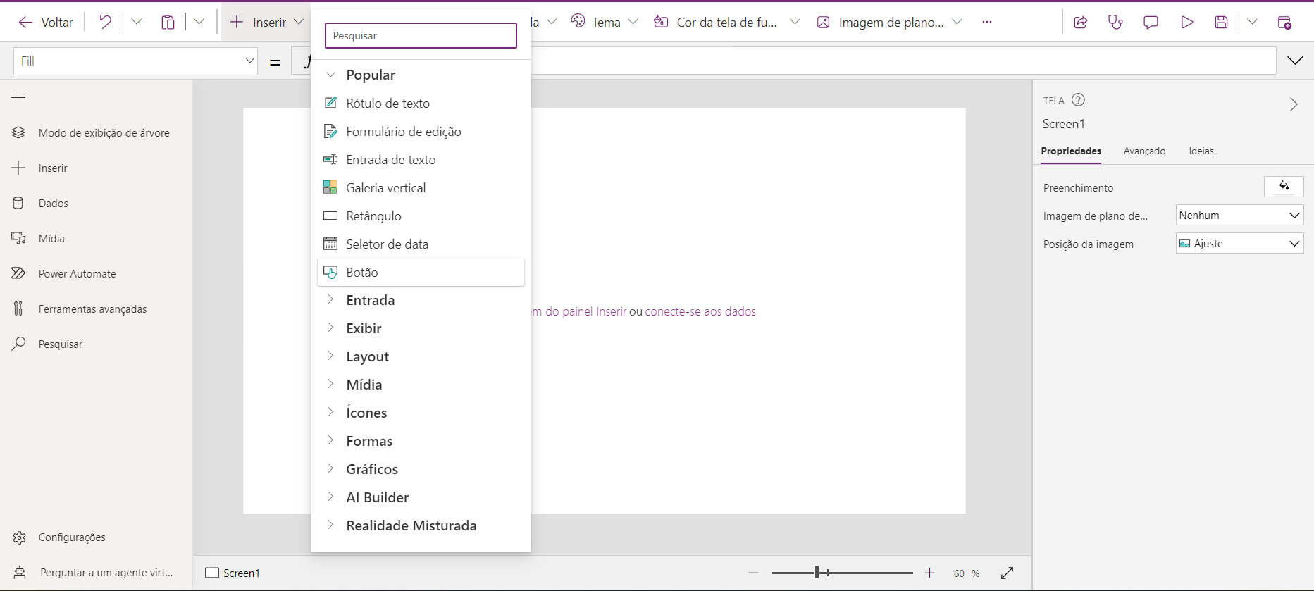The height and width of the screenshot is (591, 1314).
Task: Click the Publish icon
Action: pyautogui.click(x=1284, y=23)
